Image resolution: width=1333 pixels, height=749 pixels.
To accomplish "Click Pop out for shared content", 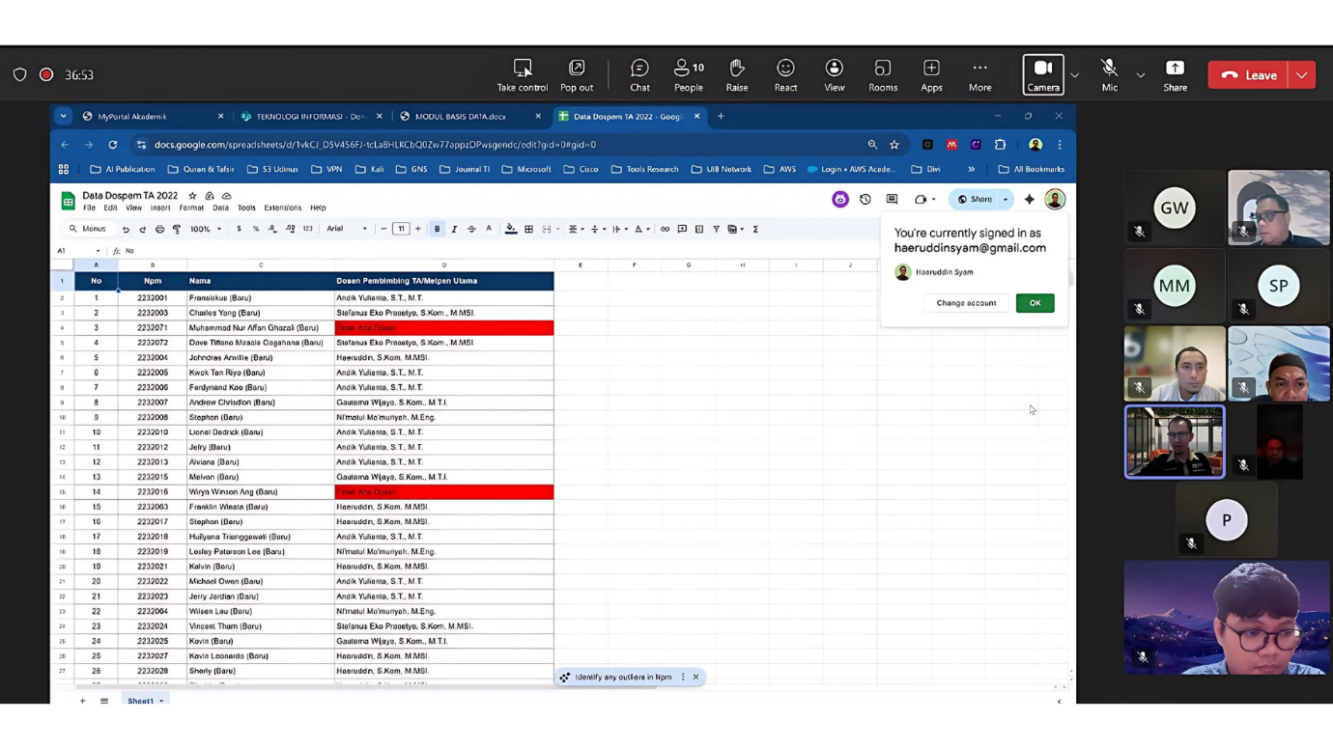I will (x=577, y=74).
